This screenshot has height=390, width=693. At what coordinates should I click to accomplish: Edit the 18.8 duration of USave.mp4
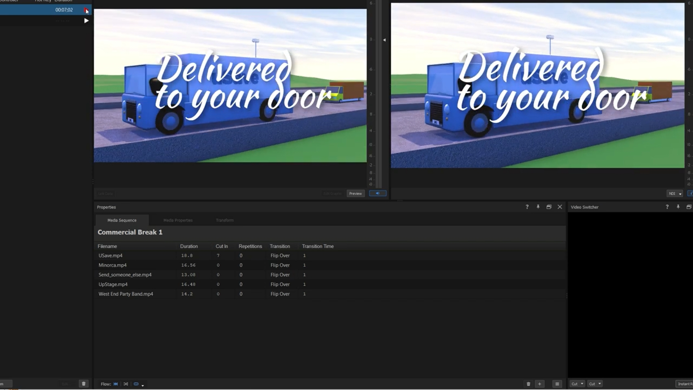click(187, 256)
